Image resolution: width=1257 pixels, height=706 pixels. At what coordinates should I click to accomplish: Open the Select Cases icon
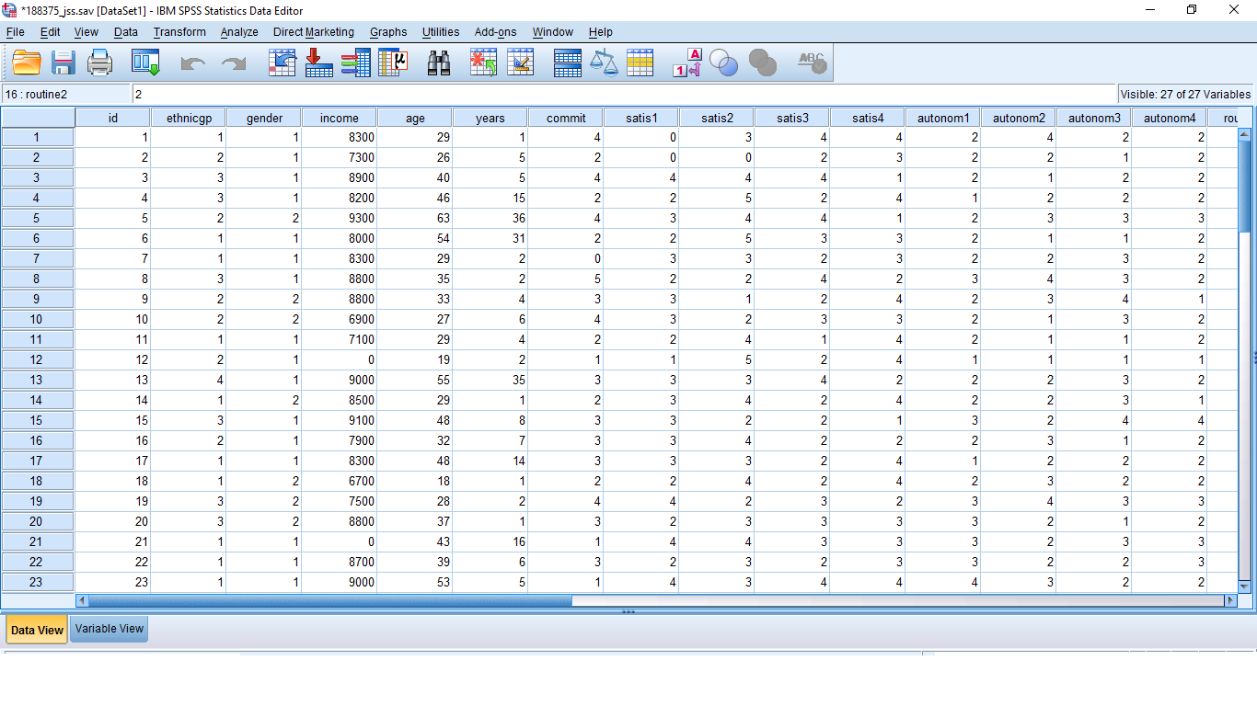(640, 63)
